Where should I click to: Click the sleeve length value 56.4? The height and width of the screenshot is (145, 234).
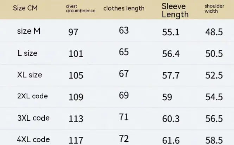(171, 54)
